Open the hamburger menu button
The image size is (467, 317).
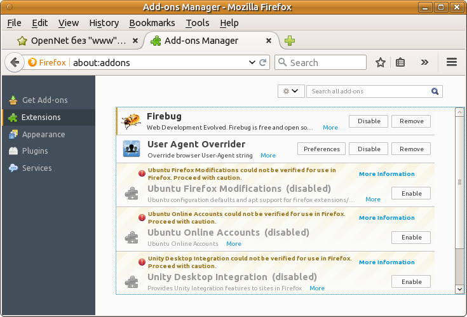point(452,62)
